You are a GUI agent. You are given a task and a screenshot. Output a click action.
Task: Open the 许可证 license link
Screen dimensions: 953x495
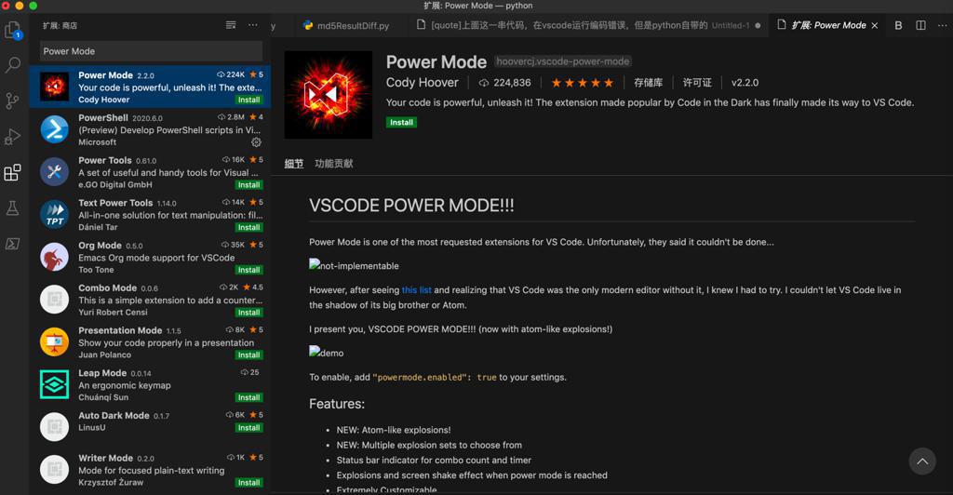(x=697, y=83)
